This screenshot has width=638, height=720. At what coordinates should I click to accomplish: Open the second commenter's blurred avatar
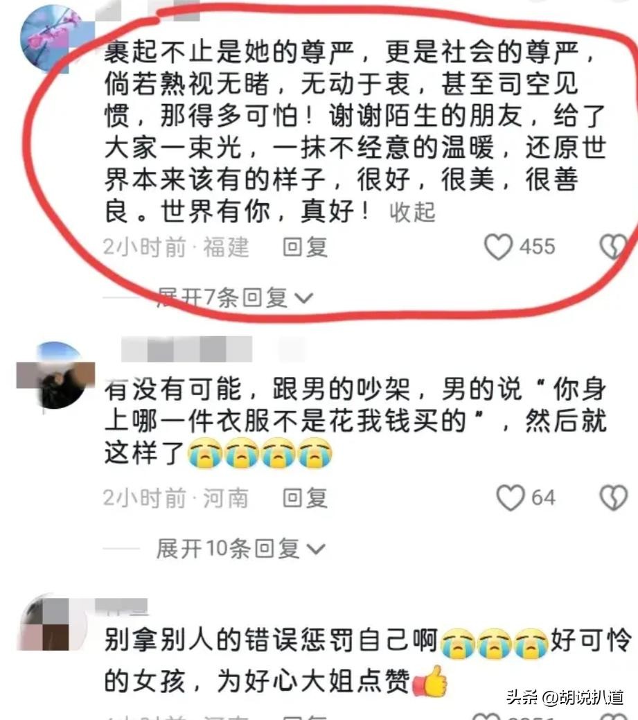pyautogui.click(x=55, y=376)
